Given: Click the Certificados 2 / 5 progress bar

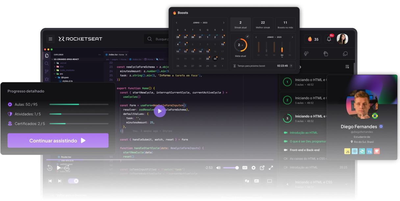Looking at the screenshot, I should click(x=79, y=124).
